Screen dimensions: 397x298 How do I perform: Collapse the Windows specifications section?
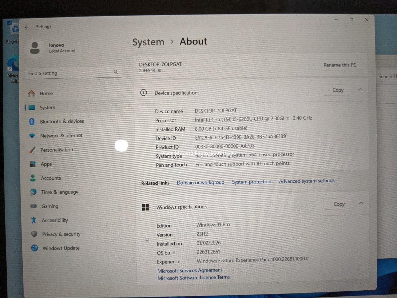click(361, 203)
